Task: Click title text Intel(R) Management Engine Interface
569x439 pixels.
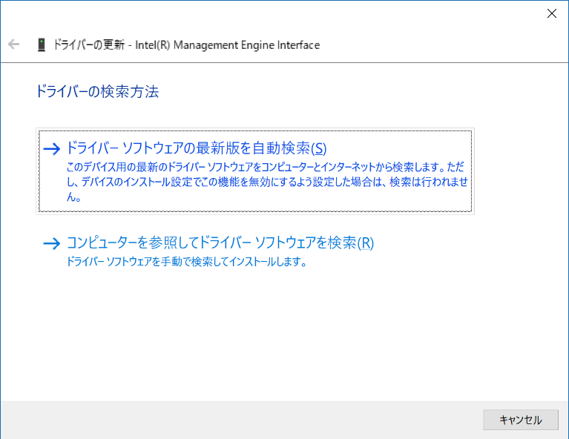Action: point(227,45)
